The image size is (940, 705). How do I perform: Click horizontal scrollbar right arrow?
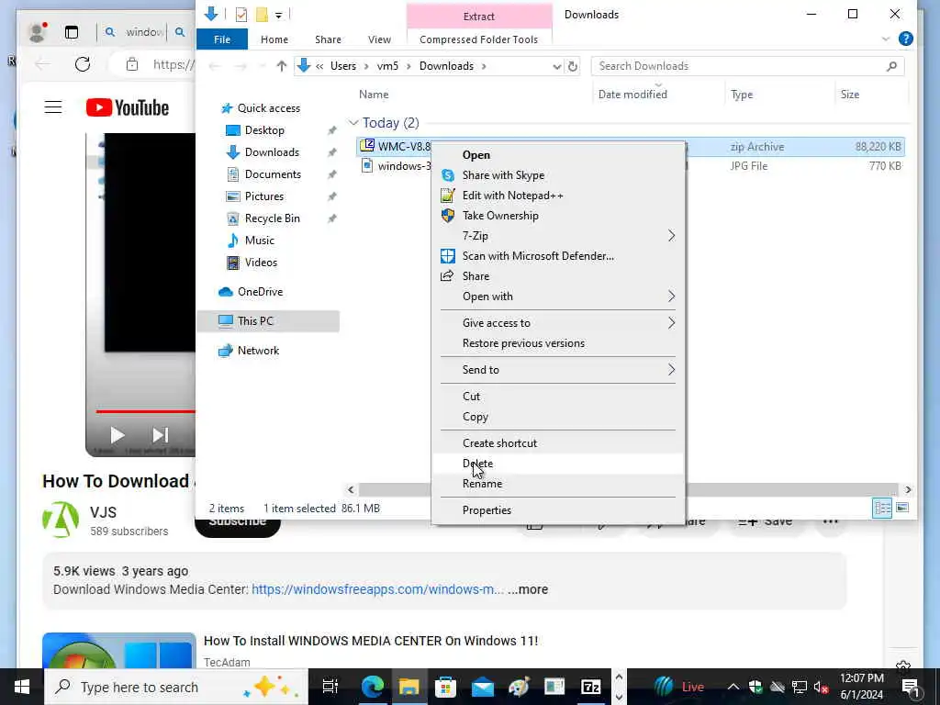(x=908, y=490)
